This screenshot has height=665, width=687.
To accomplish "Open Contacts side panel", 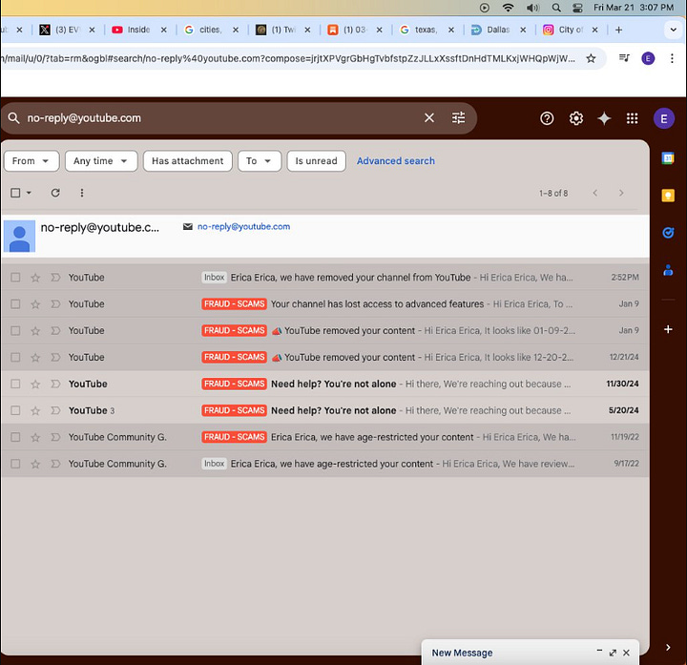I will pyautogui.click(x=668, y=270).
